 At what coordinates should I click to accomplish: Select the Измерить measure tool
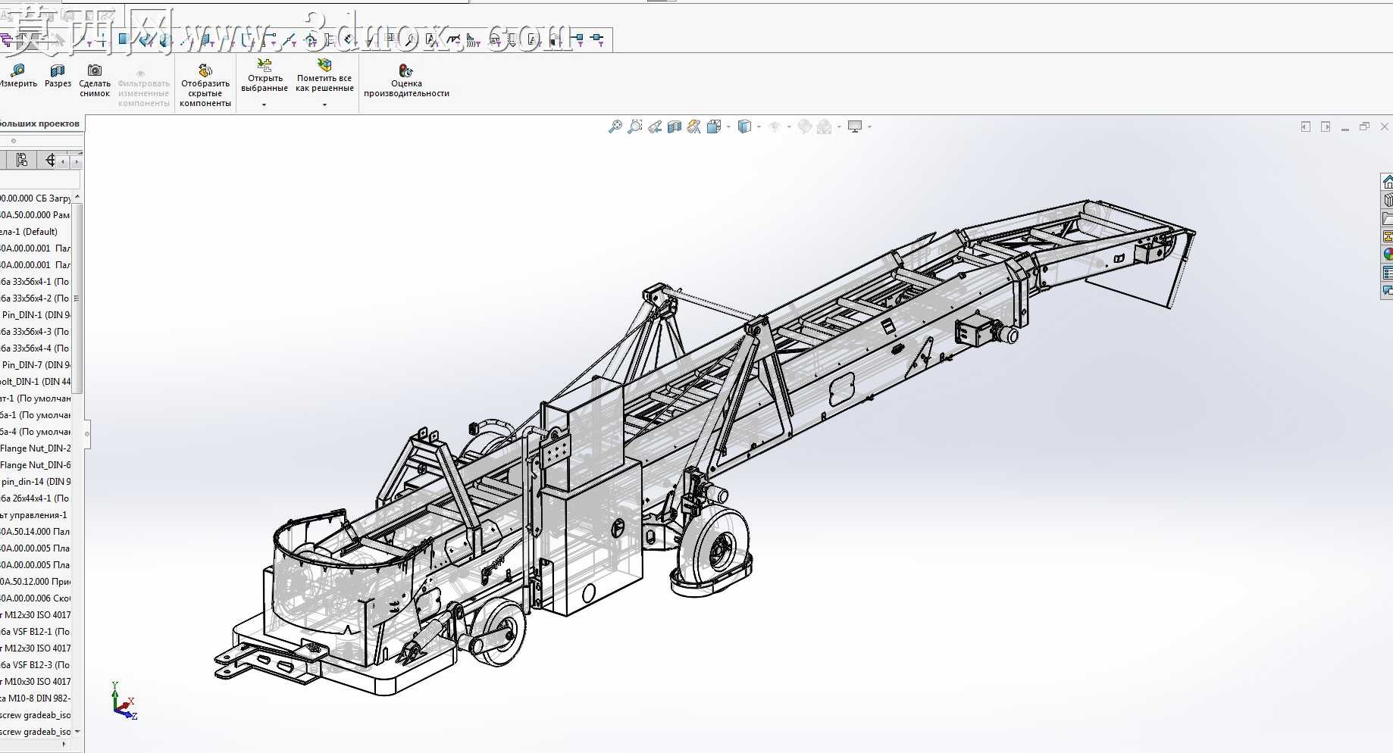point(17,77)
